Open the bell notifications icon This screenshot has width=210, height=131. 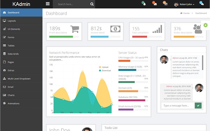[x=144, y=4]
